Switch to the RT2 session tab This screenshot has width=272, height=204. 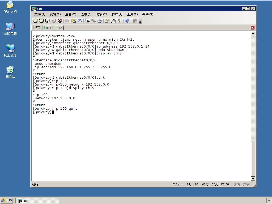(x=58, y=28)
